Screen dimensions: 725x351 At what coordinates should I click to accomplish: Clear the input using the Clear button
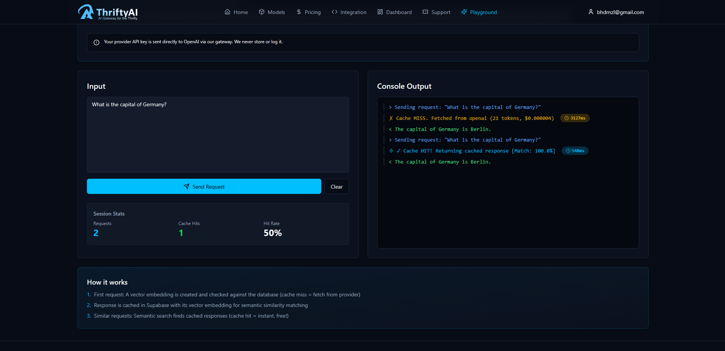(336, 186)
